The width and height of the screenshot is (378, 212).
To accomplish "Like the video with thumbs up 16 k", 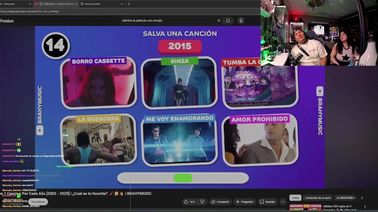I will point(189,202).
